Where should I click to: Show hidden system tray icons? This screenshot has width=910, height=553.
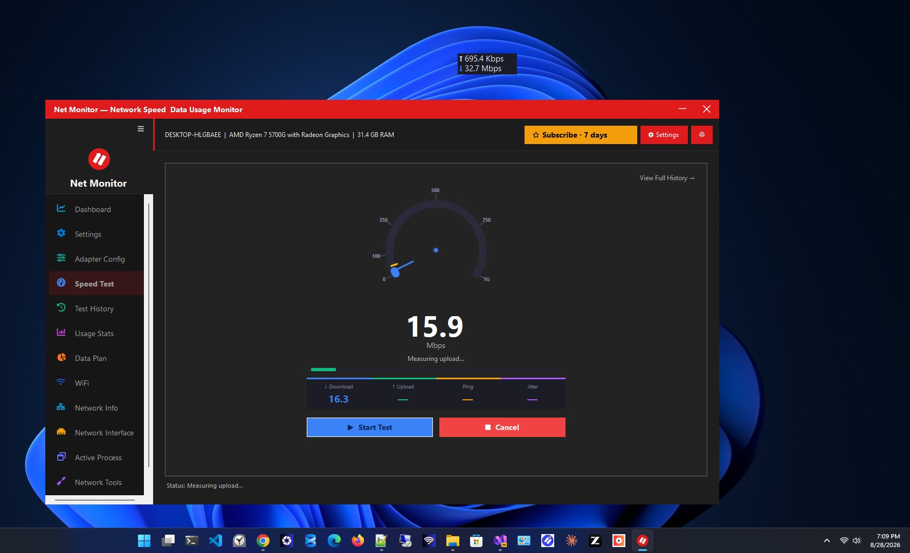tap(827, 541)
